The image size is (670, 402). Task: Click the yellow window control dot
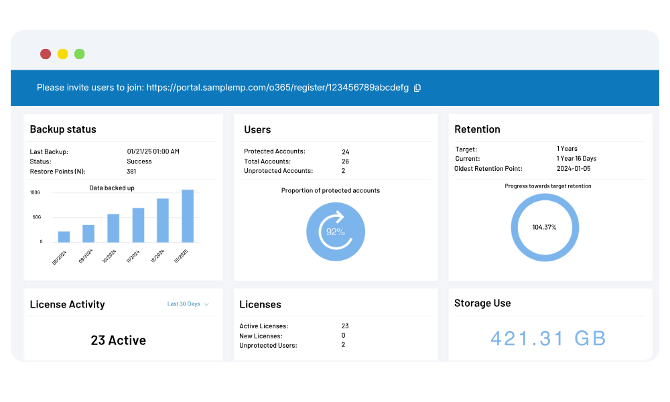[62, 54]
